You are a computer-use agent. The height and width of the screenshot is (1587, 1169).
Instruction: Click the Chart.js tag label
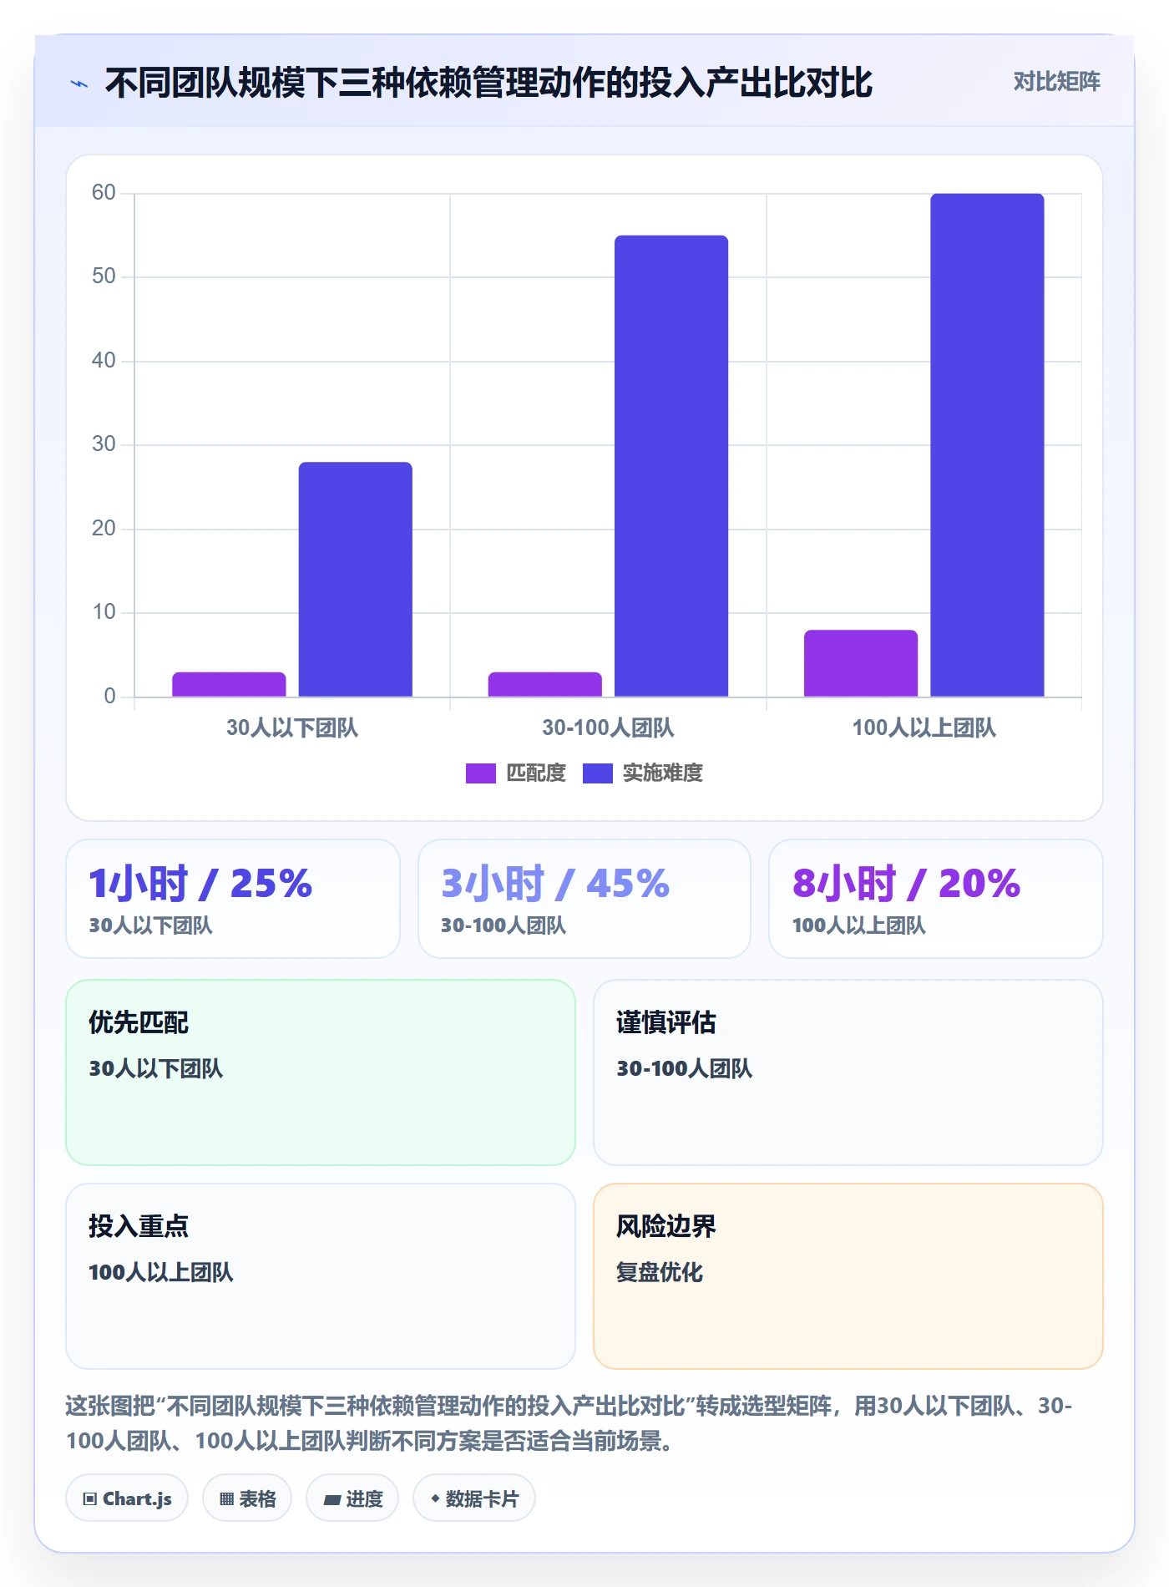pos(137,1499)
